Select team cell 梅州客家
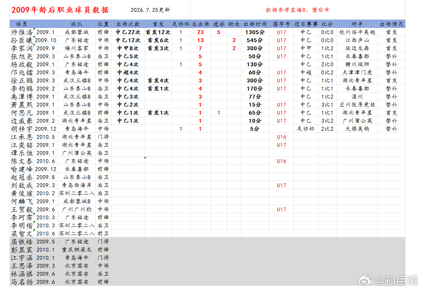Image resolution: width=422 pixels, height=290 pixels. pyautogui.click(x=77, y=48)
